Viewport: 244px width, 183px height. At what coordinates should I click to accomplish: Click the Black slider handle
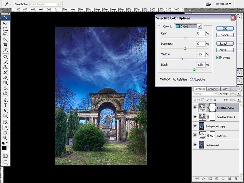[194, 69]
